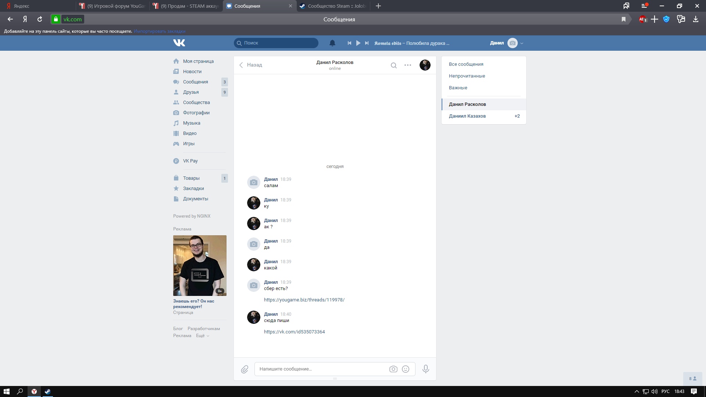Go back to the previous track
Viewport: 706px width, 397px height.
tap(349, 43)
